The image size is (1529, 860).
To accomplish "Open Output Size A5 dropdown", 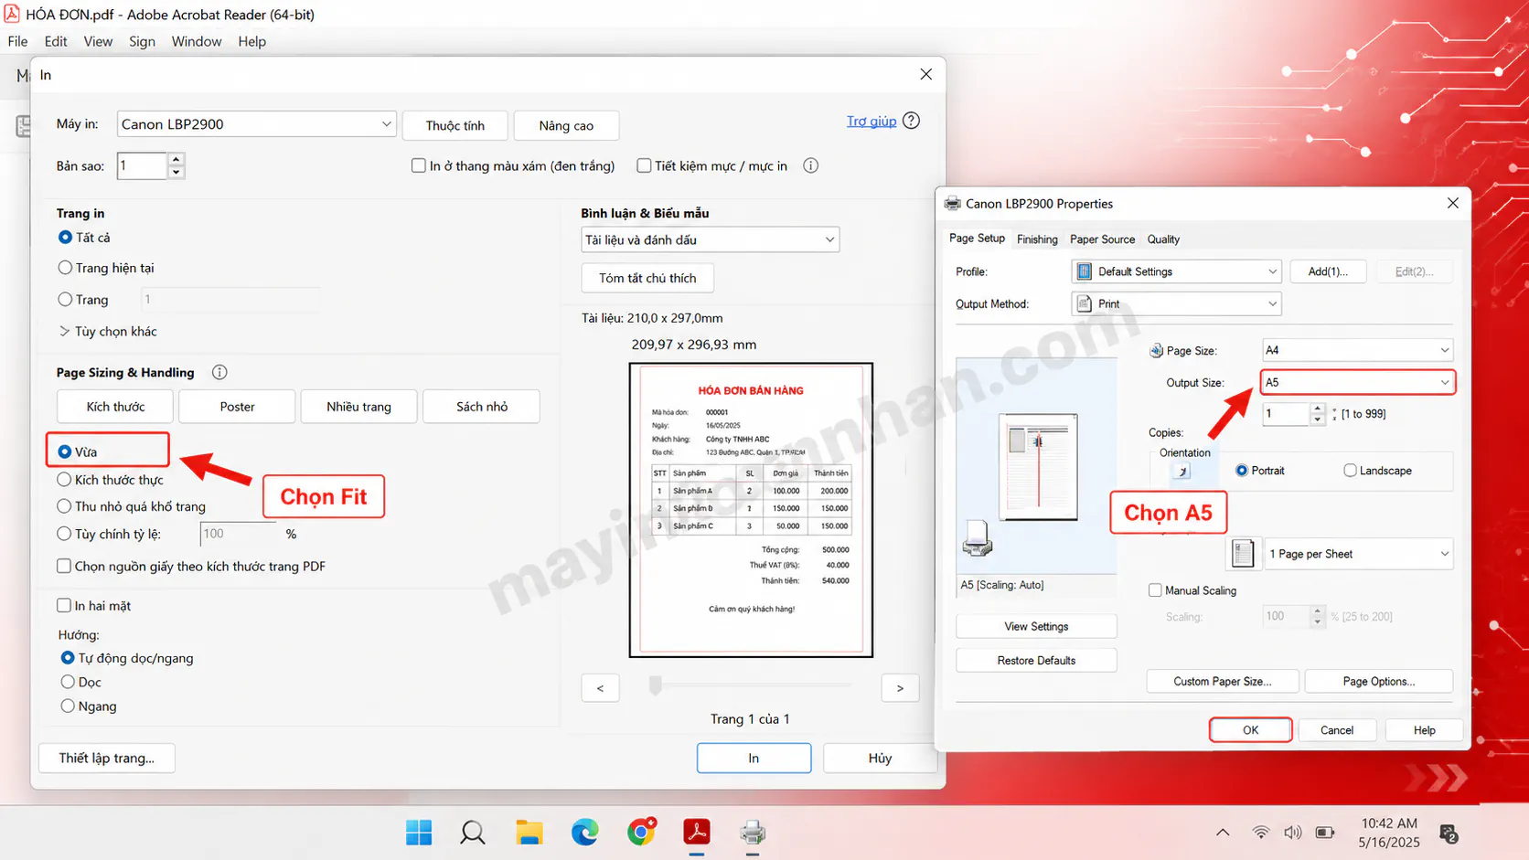I will point(1357,382).
